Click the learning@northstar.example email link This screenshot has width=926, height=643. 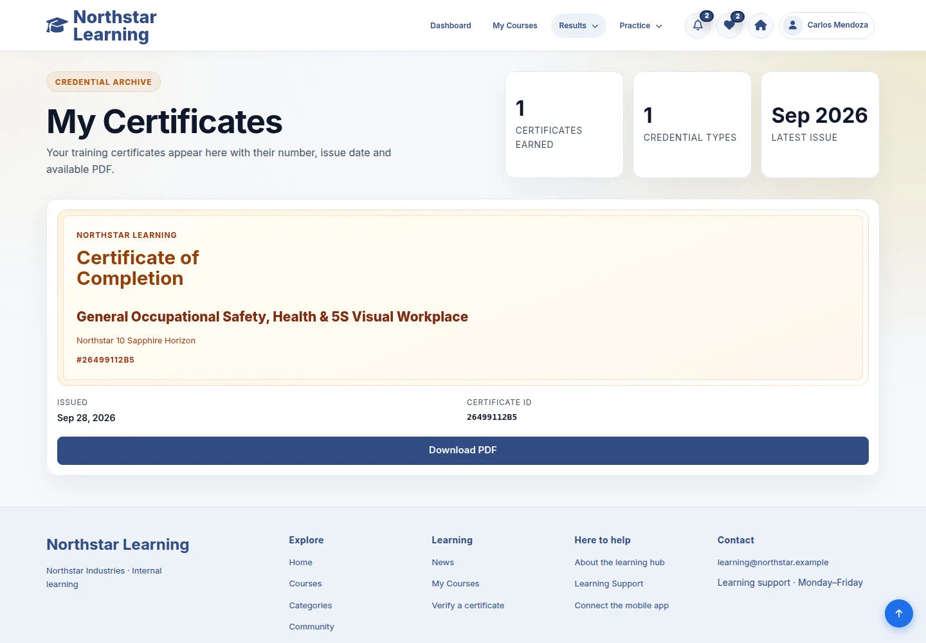[773, 562]
